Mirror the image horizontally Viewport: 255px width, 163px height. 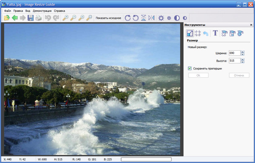tap(151, 18)
